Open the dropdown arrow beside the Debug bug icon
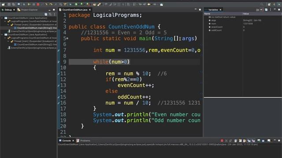The height and width of the screenshot is (158, 282). point(73,4)
